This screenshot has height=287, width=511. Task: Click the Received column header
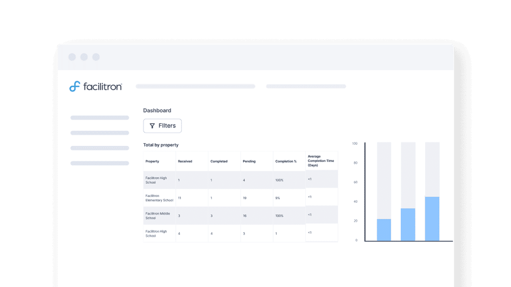(185, 161)
